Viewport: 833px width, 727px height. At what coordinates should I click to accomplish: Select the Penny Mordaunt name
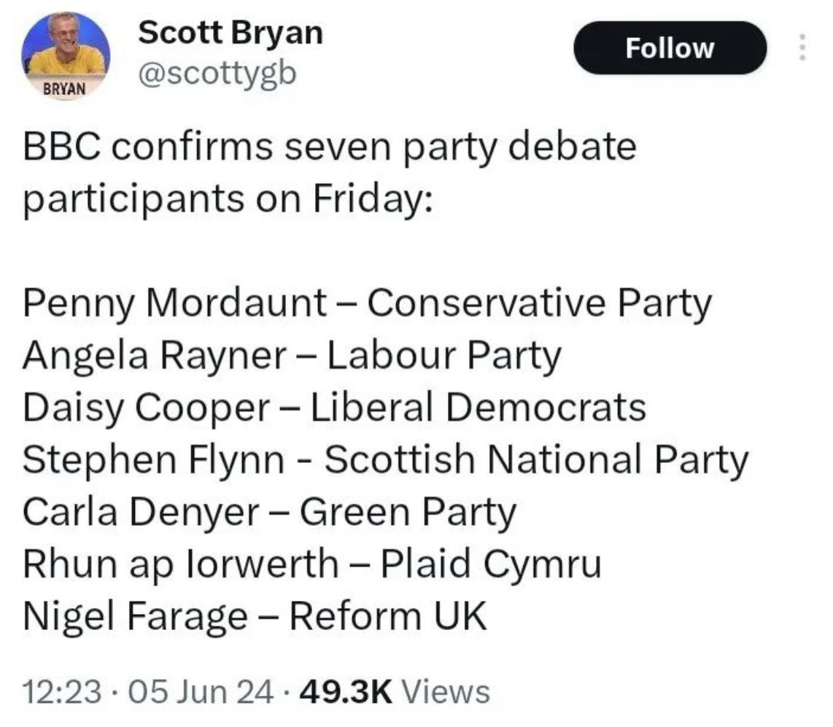coord(174,304)
